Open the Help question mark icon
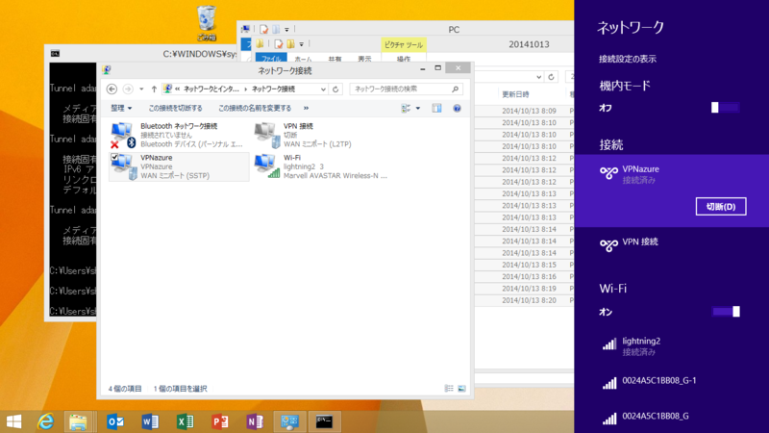769x433 pixels. pyautogui.click(x=457, y=108)
